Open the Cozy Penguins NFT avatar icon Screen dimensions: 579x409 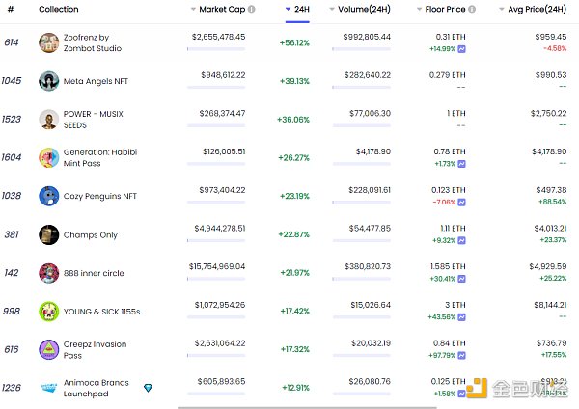(x=48, y=196)
